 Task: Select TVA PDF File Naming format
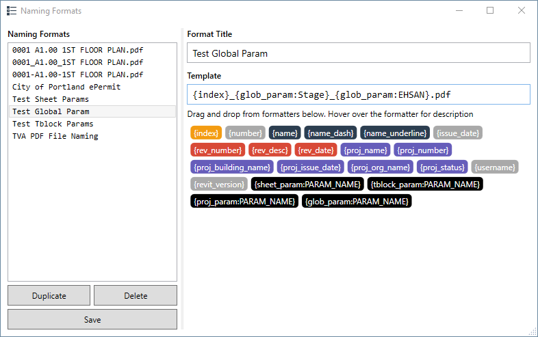92,137
